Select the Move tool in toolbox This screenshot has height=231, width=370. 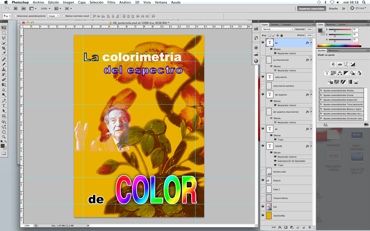[x=4, y=28]
